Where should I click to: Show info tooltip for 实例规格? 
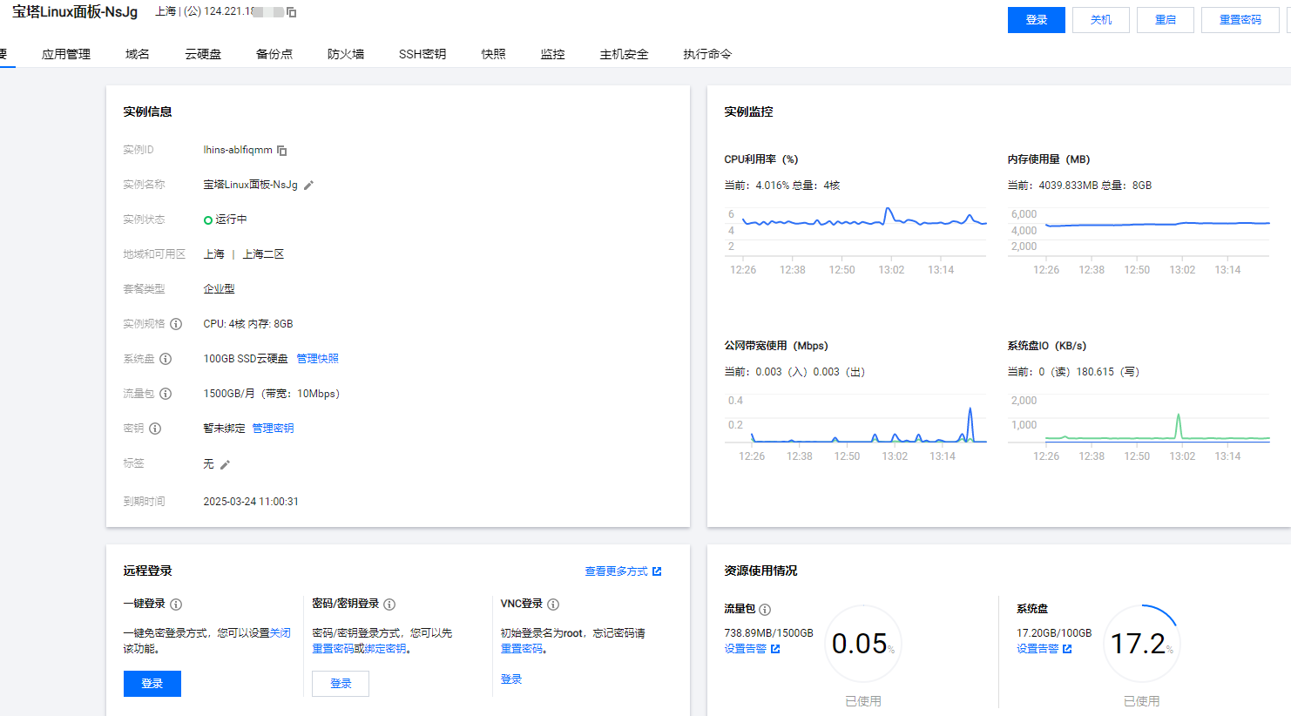(x=176, y=324)
